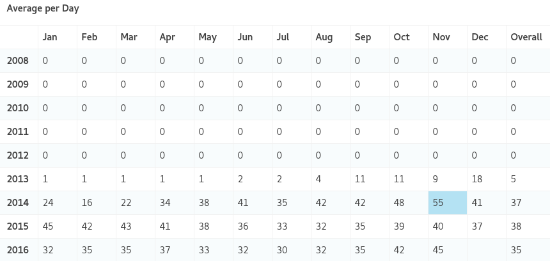
Task: Select the Jan column header
Action: tap(50, 37)
